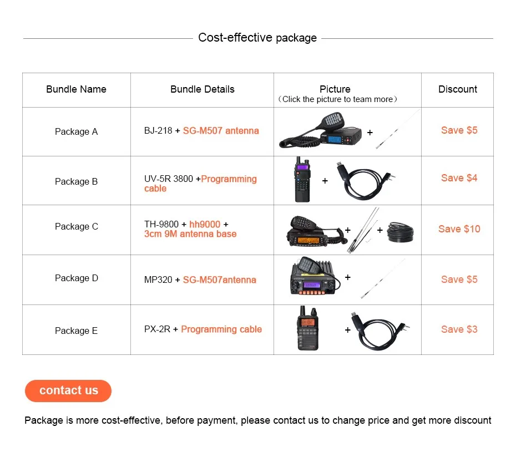Select the programming cable image in Package B
516x452 pixels.
click(x=366, y=181)
